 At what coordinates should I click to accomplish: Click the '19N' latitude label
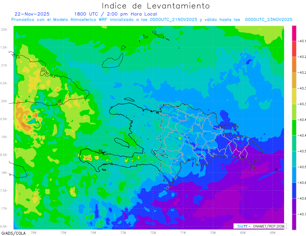4,137
